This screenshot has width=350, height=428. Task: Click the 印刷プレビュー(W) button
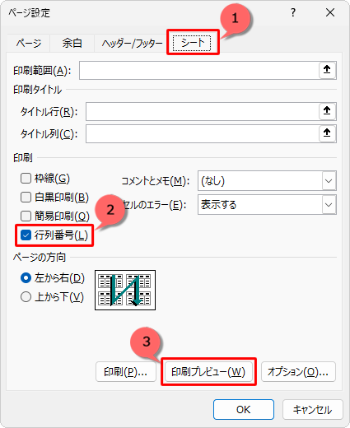[x=208, y=372]
